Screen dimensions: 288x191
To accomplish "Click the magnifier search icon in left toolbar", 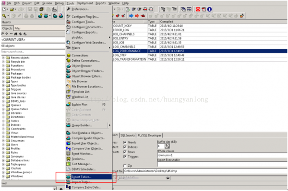I will pyautogui.click(x=4, y=16).
